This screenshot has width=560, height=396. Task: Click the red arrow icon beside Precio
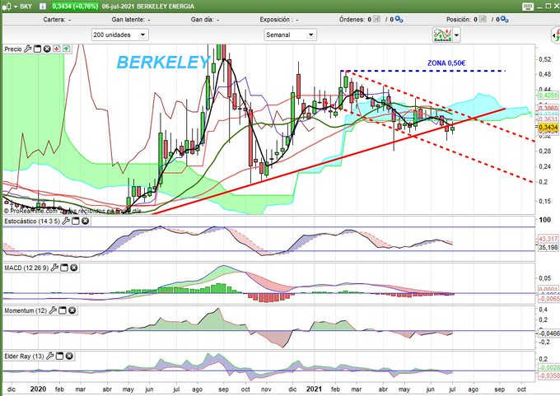click(x=57, y=49)
